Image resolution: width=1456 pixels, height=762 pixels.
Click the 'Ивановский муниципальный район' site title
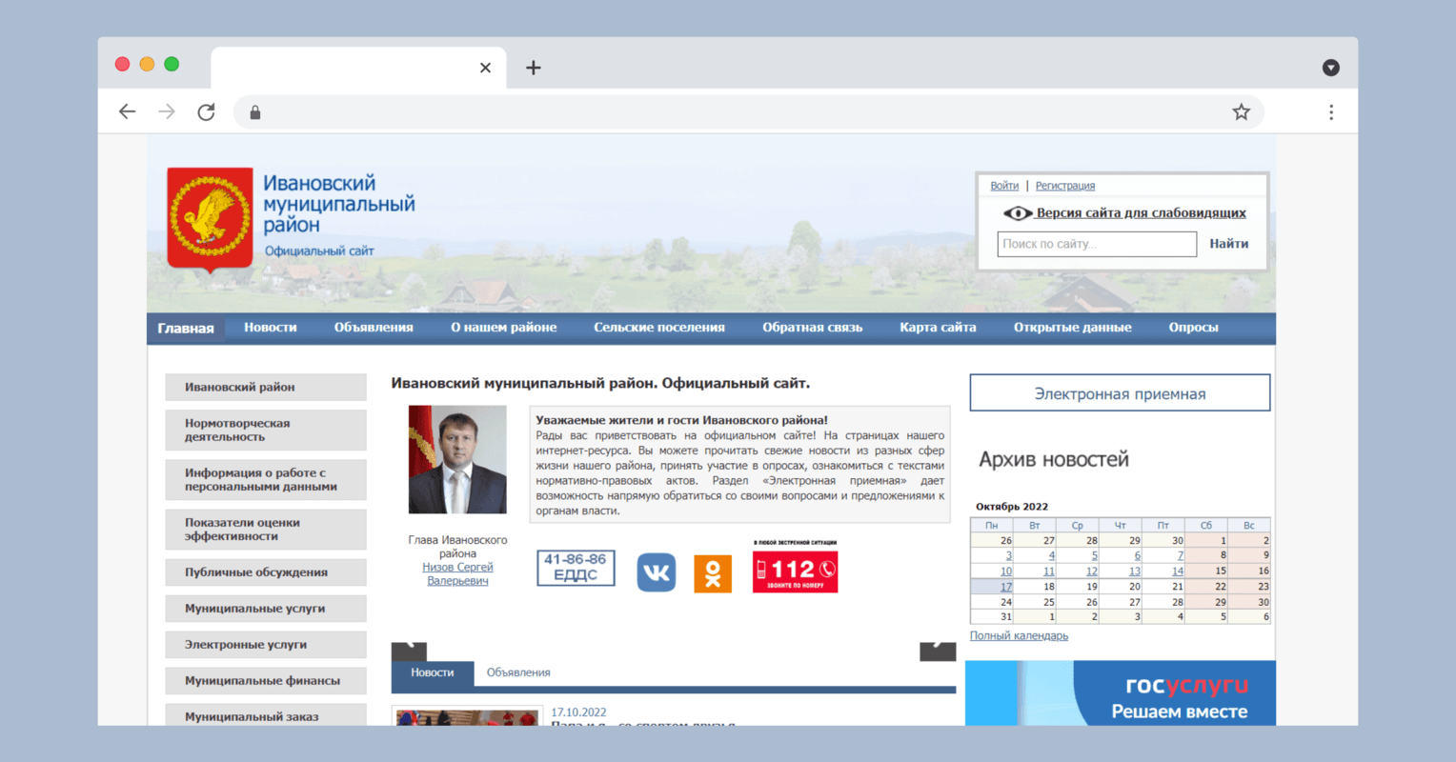338,204
